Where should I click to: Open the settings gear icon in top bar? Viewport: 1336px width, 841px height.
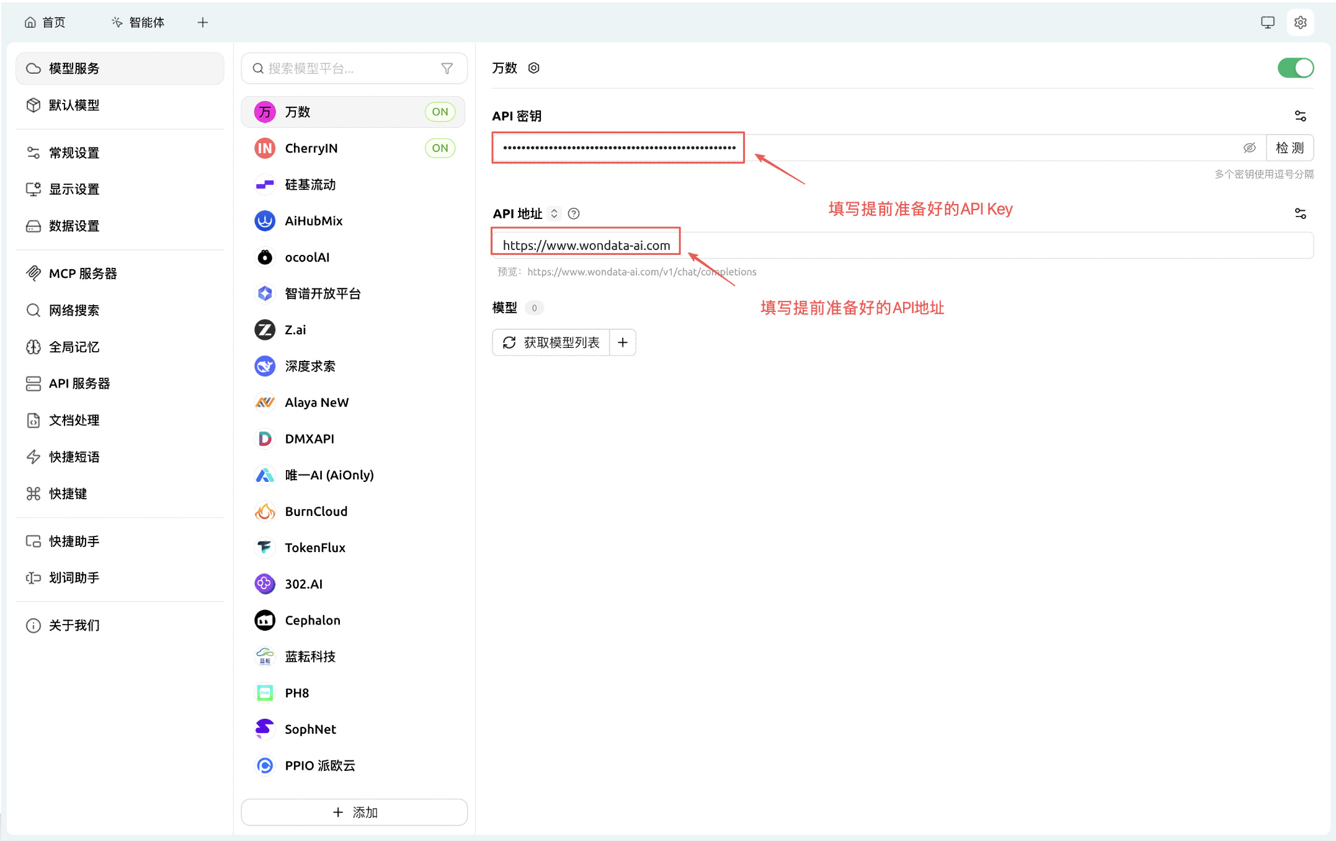coord(1300,22)
